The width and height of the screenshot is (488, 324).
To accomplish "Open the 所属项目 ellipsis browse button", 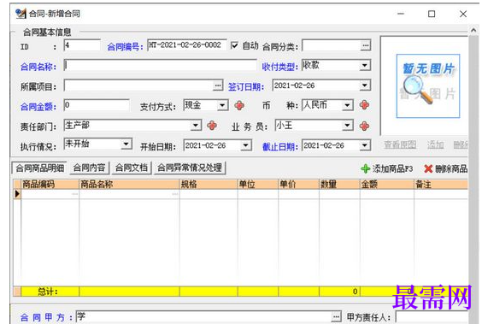I will click(x=218, y=85).
